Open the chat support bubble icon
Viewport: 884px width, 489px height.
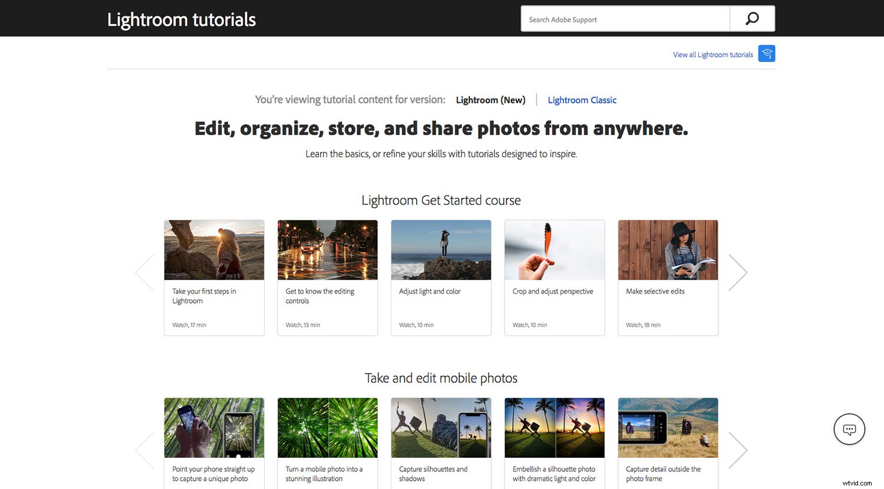click(849, 429)
